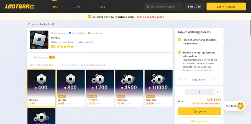Click the five-star rating bar
The width and height of the screenshot is (251, 124).
tap(65, 47)
